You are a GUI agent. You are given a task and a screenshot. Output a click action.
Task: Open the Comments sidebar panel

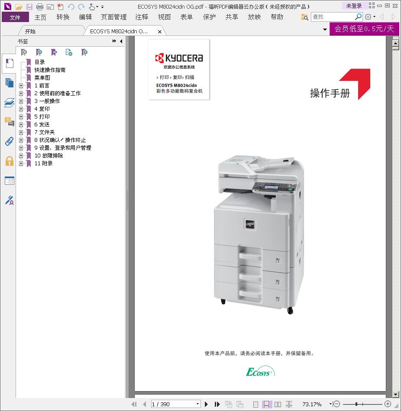pos(10,122)
